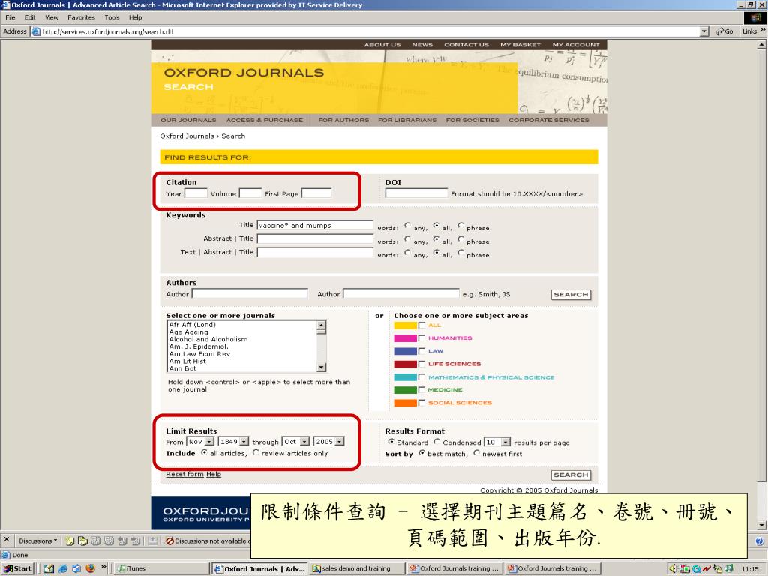
Task: Click the pink HUMANITIES color swatch
Action: 405,338
